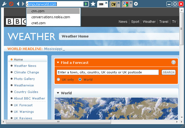Close the Google tab
Image resolution: width=185 pixels, height=128 pixels.
click(x=131, y=3)
